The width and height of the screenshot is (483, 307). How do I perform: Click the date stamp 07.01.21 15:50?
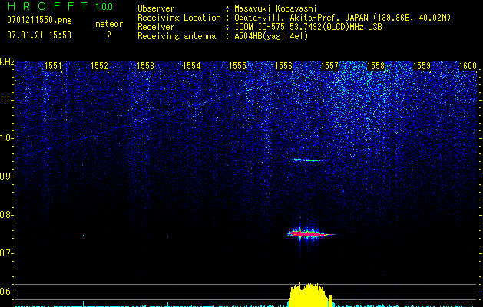point(39,35)
